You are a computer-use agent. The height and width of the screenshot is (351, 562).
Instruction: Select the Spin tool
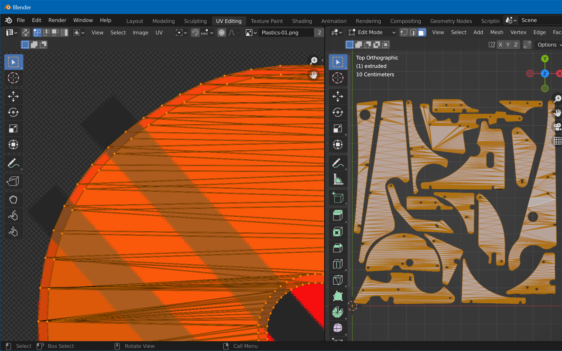(x=338, y=312)
